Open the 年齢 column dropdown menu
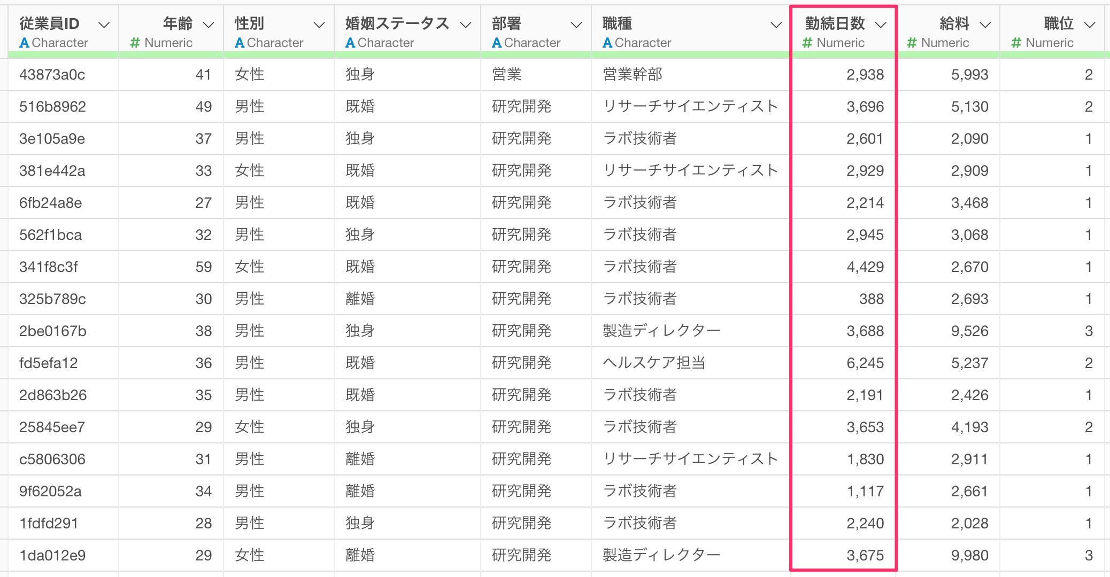 pyautogui.click(x=209, y=25)
